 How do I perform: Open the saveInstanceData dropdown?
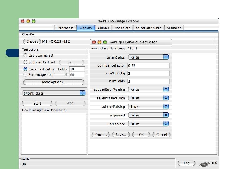[148, 98]
